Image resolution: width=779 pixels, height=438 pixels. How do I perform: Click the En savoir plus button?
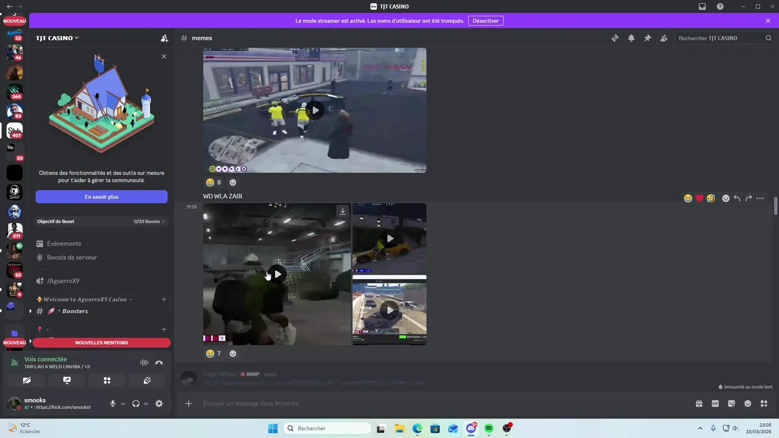[x=102, y=196]
